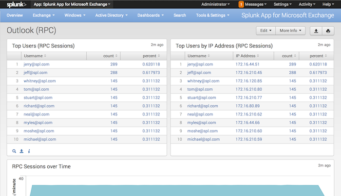Click richard@spl.com in Top Users table
The width and height of the screenshot is (341, 196).
(39, 106)
